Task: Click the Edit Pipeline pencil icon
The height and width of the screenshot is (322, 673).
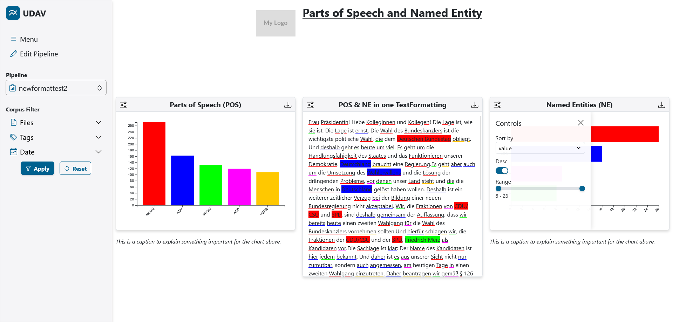Action: 13,54
